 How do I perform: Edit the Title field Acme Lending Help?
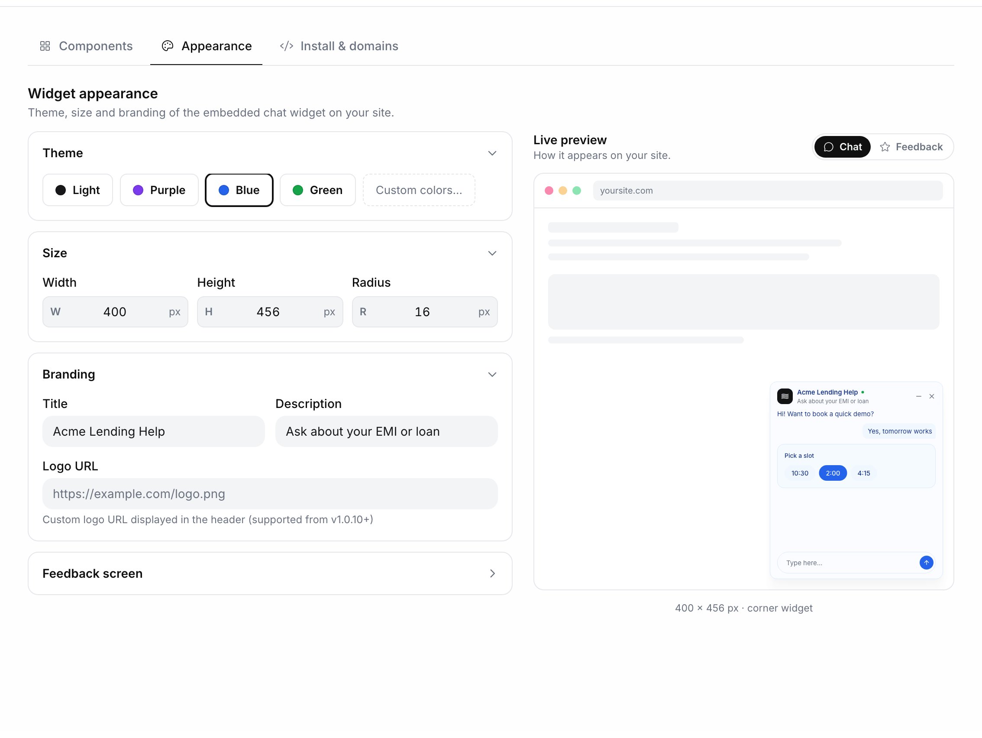click(x=154, y=431)
